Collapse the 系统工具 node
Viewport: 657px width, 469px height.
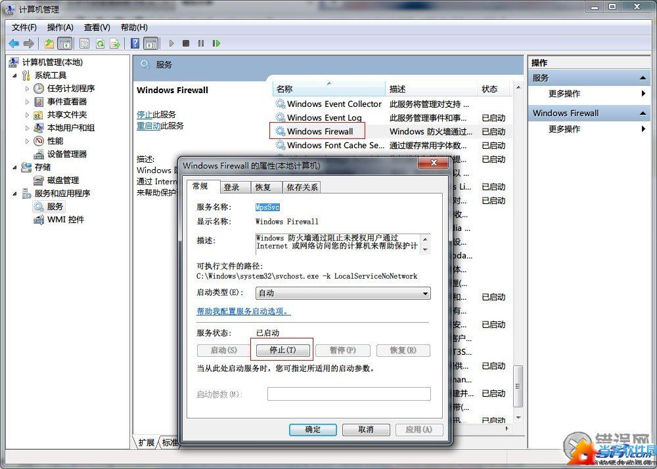[14, 75]
